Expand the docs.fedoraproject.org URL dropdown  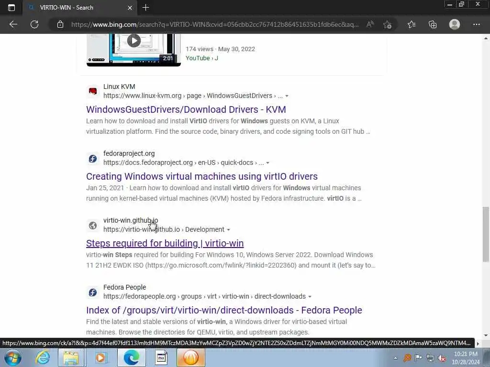click(x=267, y=163)
